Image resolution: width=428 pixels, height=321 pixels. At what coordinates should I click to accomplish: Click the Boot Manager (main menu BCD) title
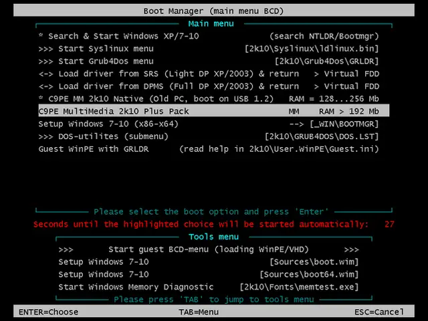(214, 11)
